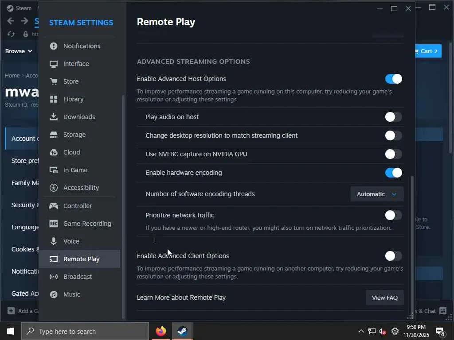Open software encoding threads Automatic dropdown
The width and height of the screenshot is (454, 340).
[x=377, y=194]
